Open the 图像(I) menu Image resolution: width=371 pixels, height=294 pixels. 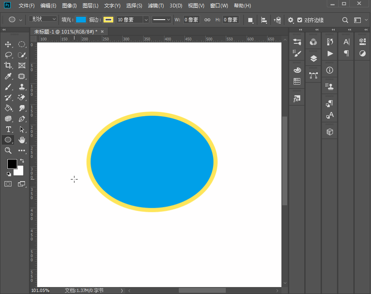coord(69,6)
